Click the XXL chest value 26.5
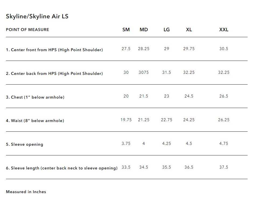The height and width of the screenshot is (209, 253). click(224, 96)
